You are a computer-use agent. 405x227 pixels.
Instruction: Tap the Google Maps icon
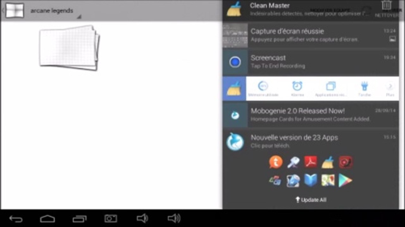tap(328, 180)
